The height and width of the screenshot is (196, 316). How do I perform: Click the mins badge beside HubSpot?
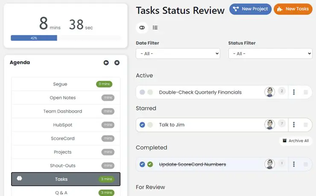point(108,125)
